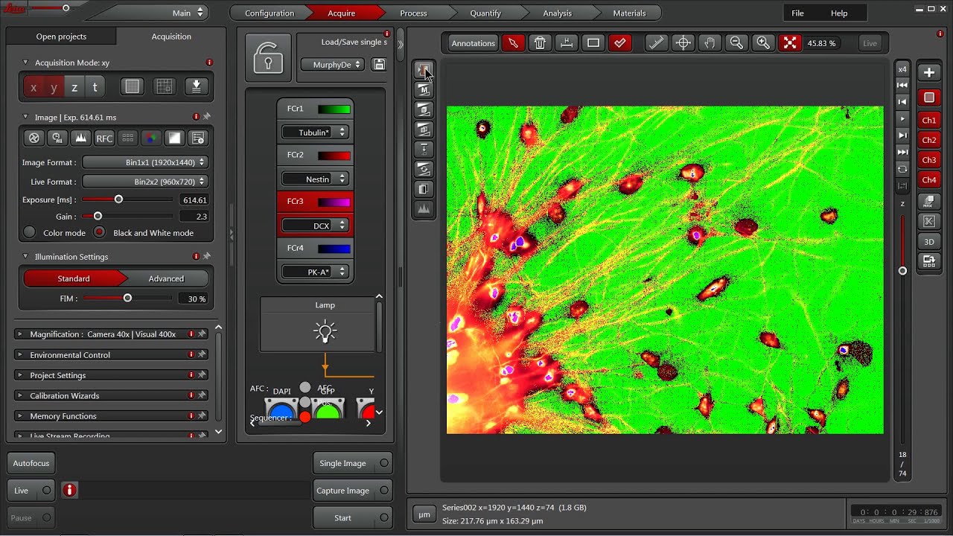Click the Gain slider handle

(98, 216)
